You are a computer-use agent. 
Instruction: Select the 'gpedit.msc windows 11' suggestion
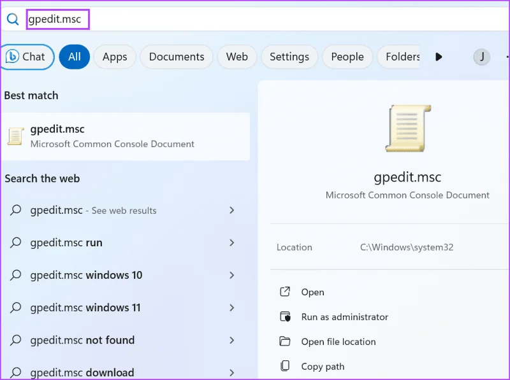point(85,307)
